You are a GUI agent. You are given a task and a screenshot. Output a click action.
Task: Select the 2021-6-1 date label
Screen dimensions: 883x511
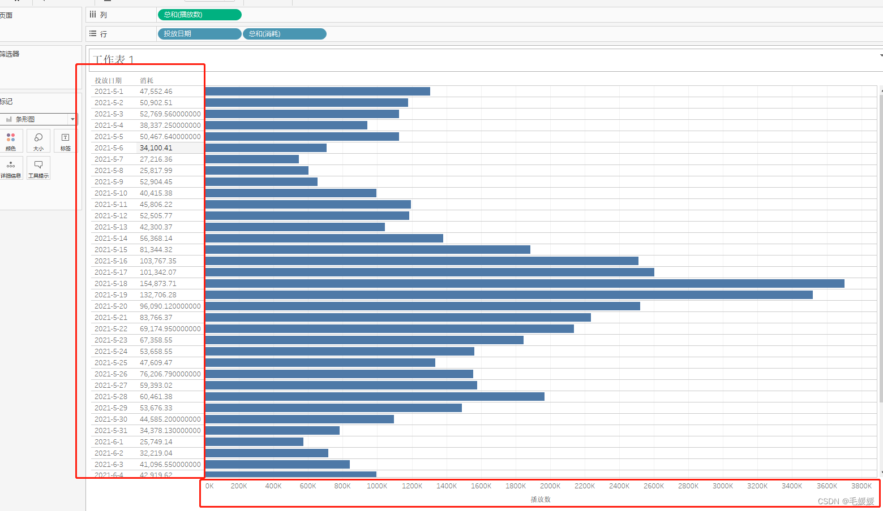point(109,441)
